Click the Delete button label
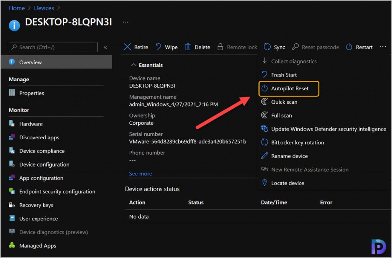This screenshot has width=392, height=258. tap(202, 47)
